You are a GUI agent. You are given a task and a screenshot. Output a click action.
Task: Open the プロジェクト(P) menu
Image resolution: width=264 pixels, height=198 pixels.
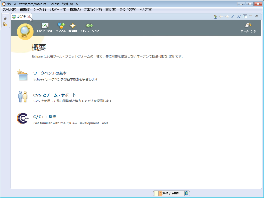point(93,10)
